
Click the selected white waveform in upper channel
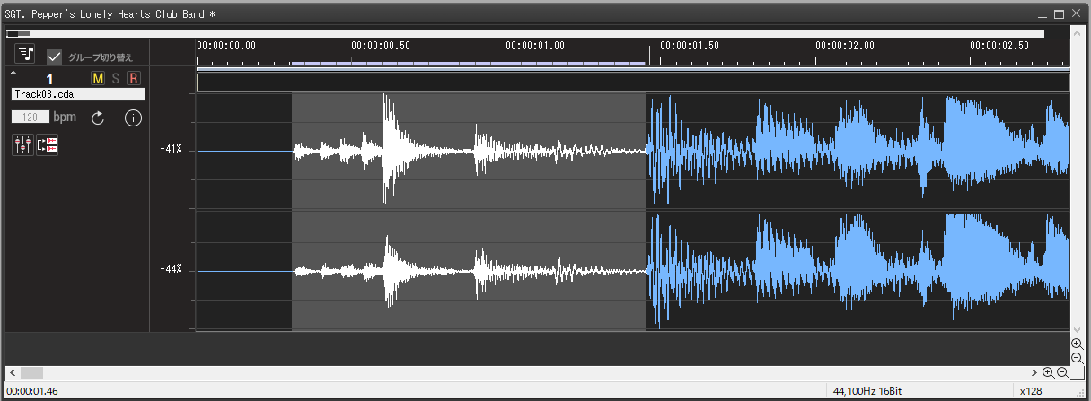tap(469, 150)
